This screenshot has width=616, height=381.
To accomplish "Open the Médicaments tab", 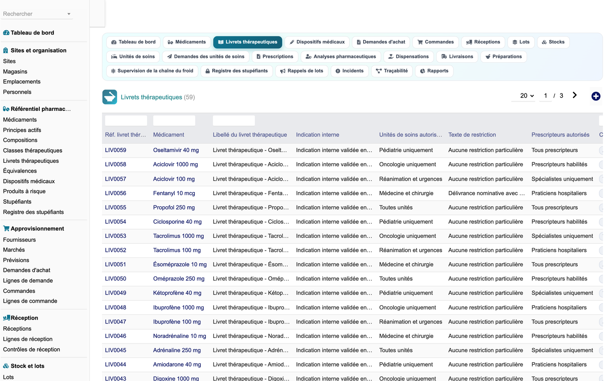I will point(187,42).
